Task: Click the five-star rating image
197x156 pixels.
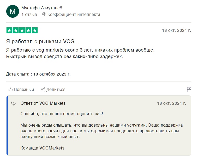Action: click(22, 30)
